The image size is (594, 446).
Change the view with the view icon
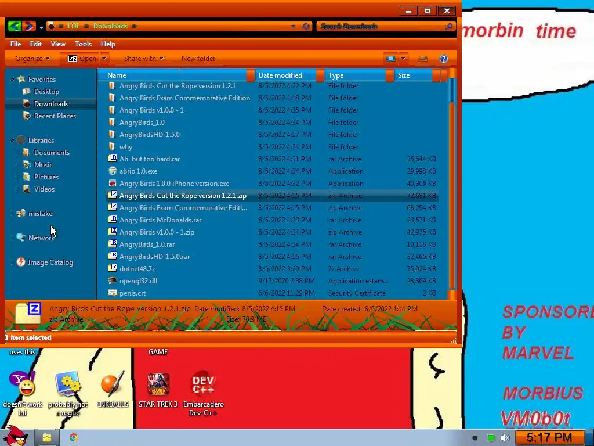coord(390,59)
